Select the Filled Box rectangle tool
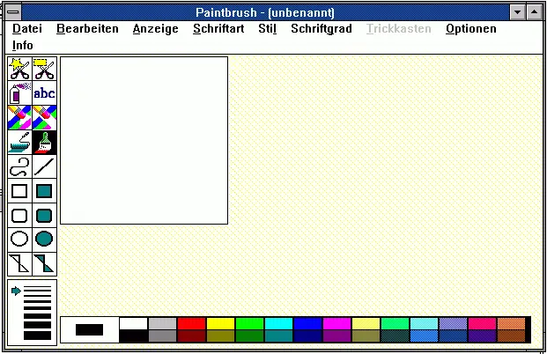 pos(44,191)
